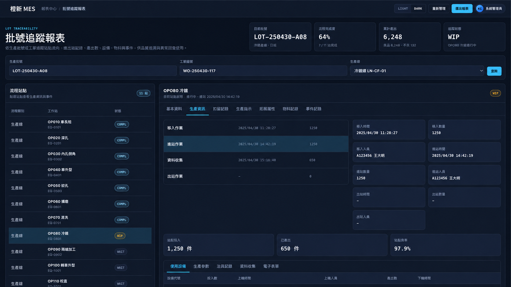Viewport: 511px width, 287px height.
Task: Click the 橙新 MES logo text
Action: pos(23,9)
